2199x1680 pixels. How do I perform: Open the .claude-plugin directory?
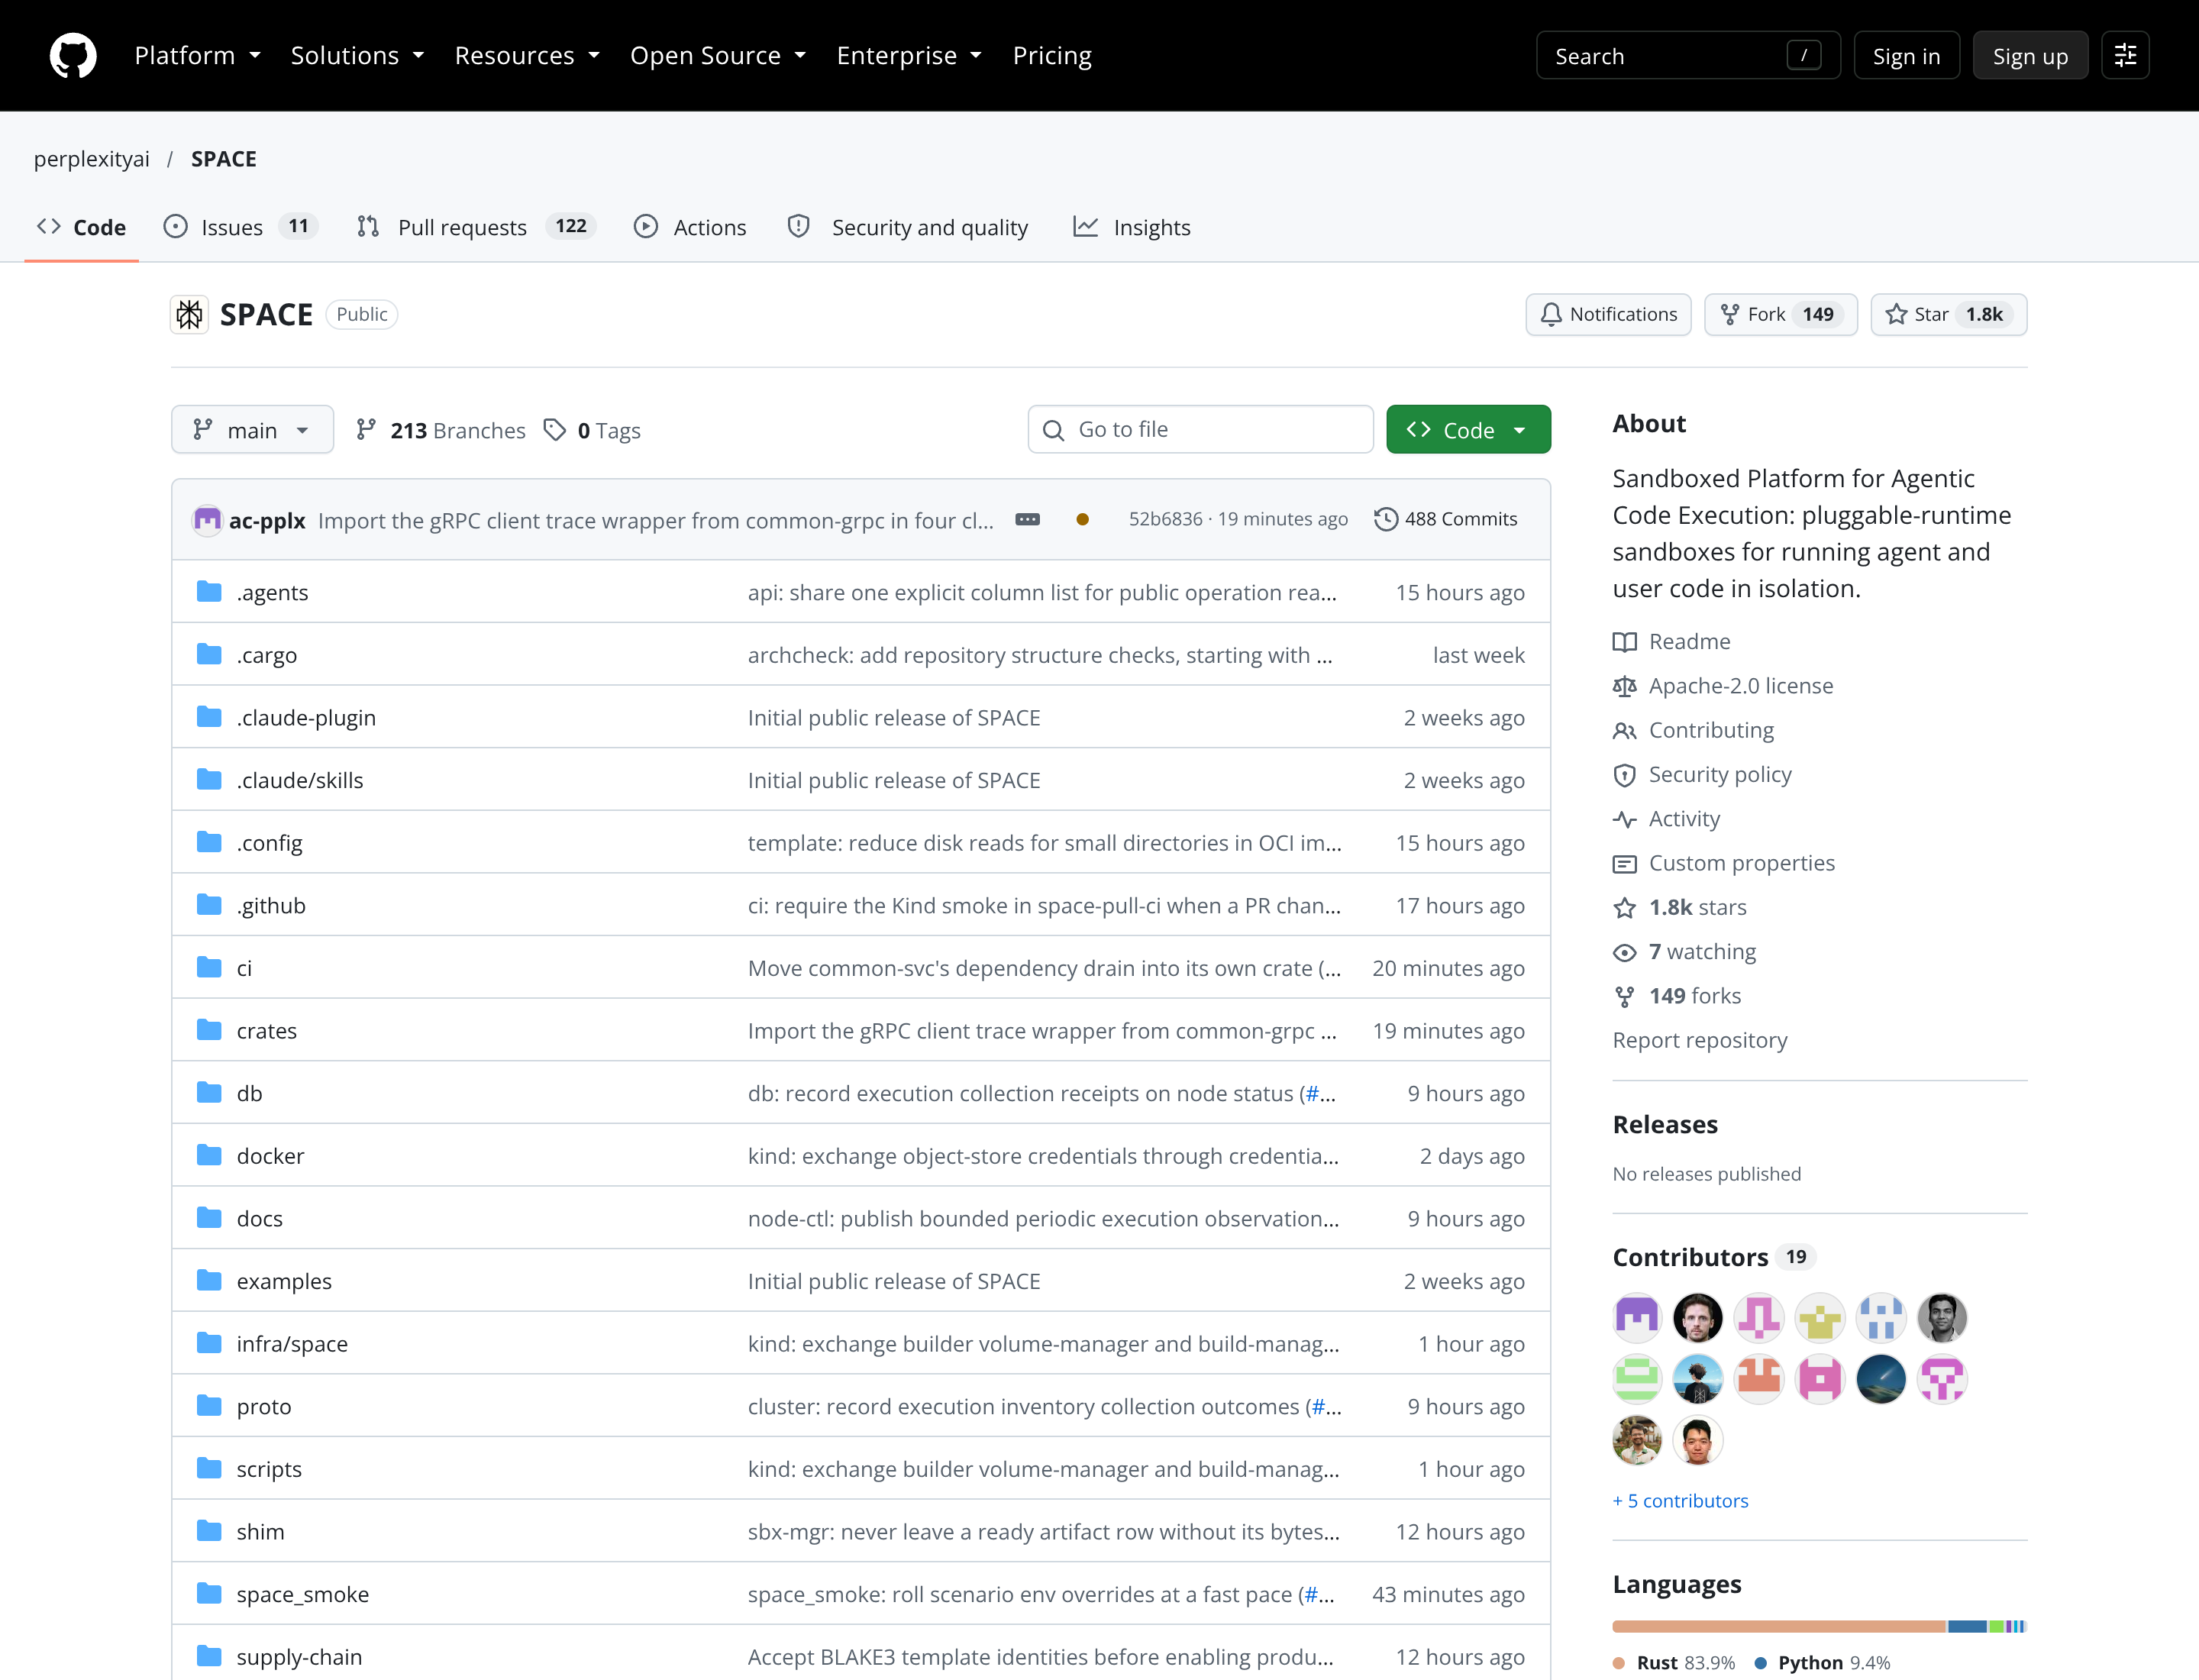[x=306, y=718]
